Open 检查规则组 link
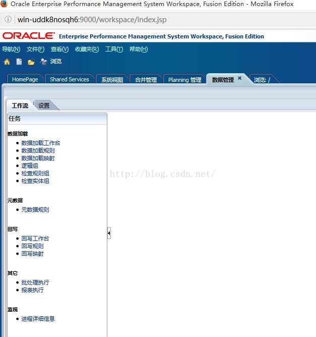The height and width of the screenshot is (337, 316). pyautogui.click(x=35, y=173)
